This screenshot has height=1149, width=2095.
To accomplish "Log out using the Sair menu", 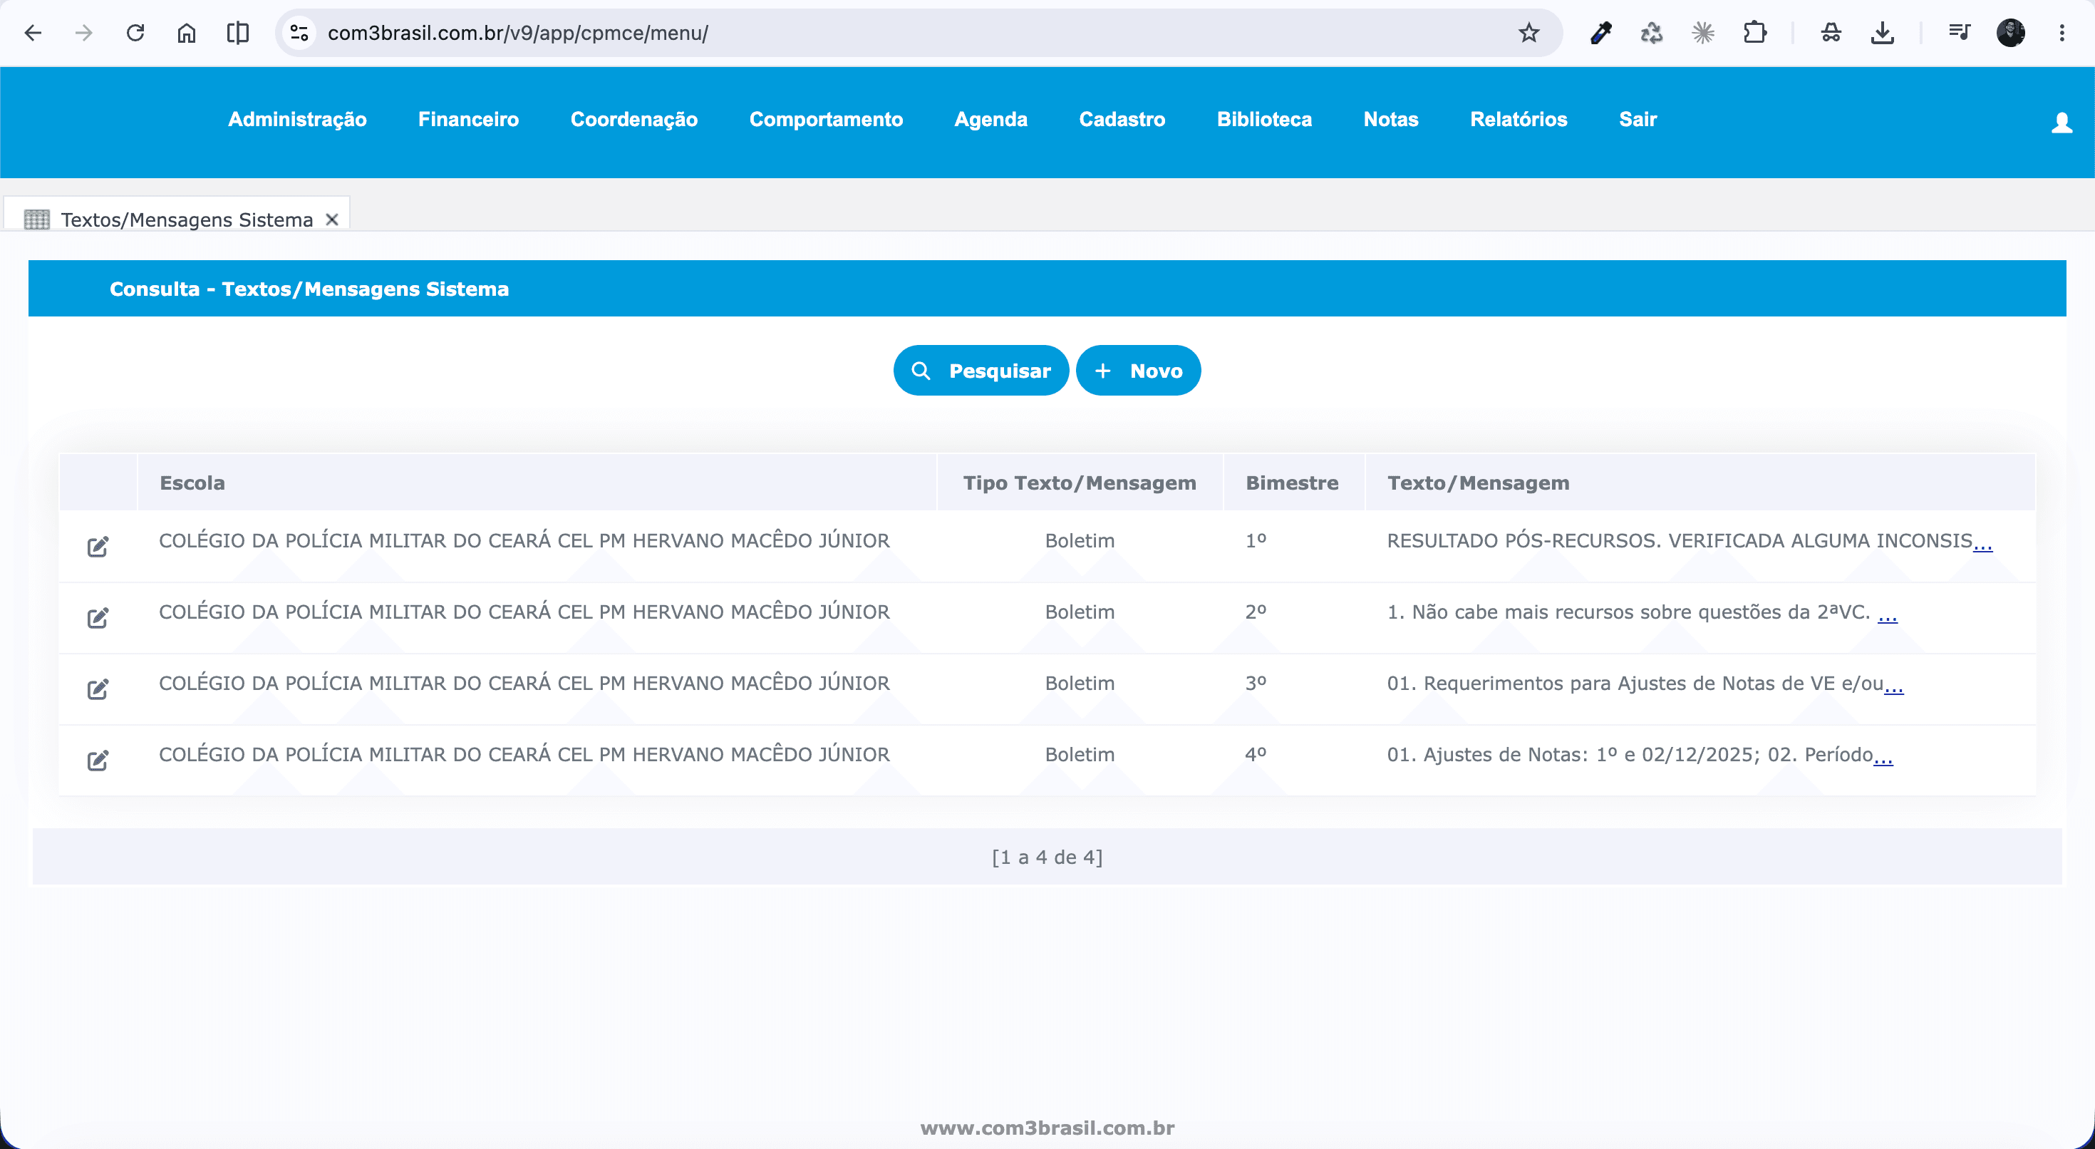I will (1638, 120).
